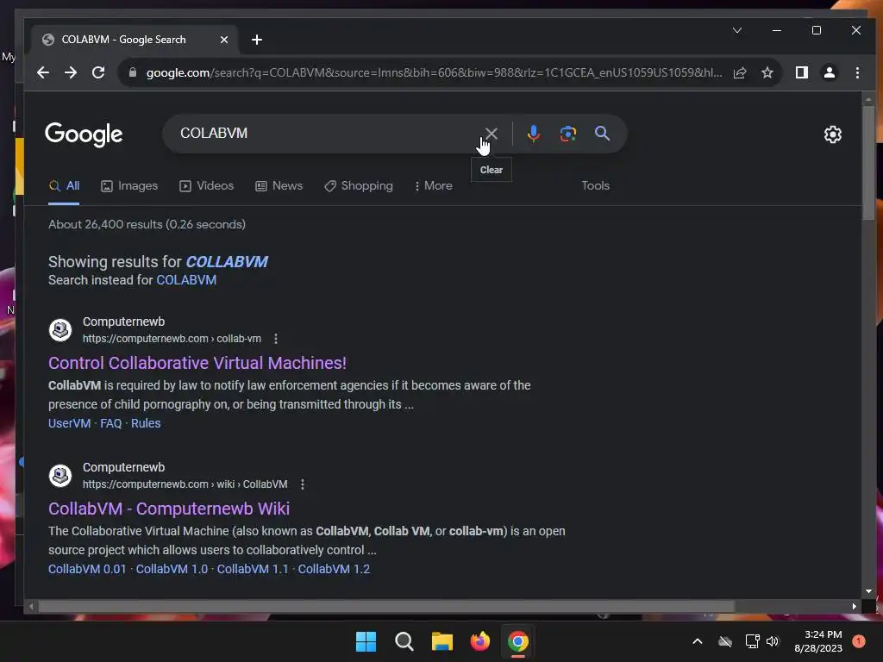
Task: Open clock showing 3:24 PM
Action: 818,641
